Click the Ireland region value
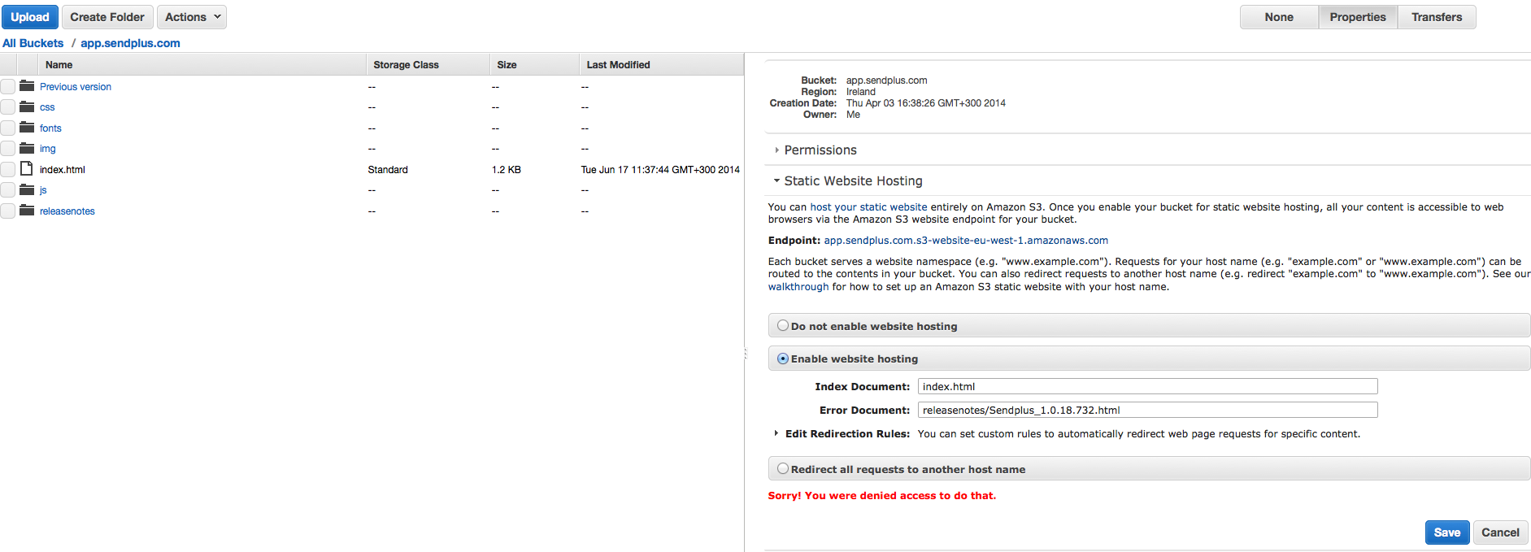Image resolution: width=1531 pixels, height=552 pixels. click(860, 92)
